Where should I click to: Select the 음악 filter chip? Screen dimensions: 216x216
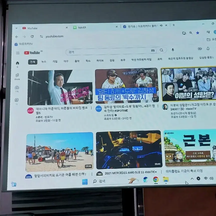point(77,61)
